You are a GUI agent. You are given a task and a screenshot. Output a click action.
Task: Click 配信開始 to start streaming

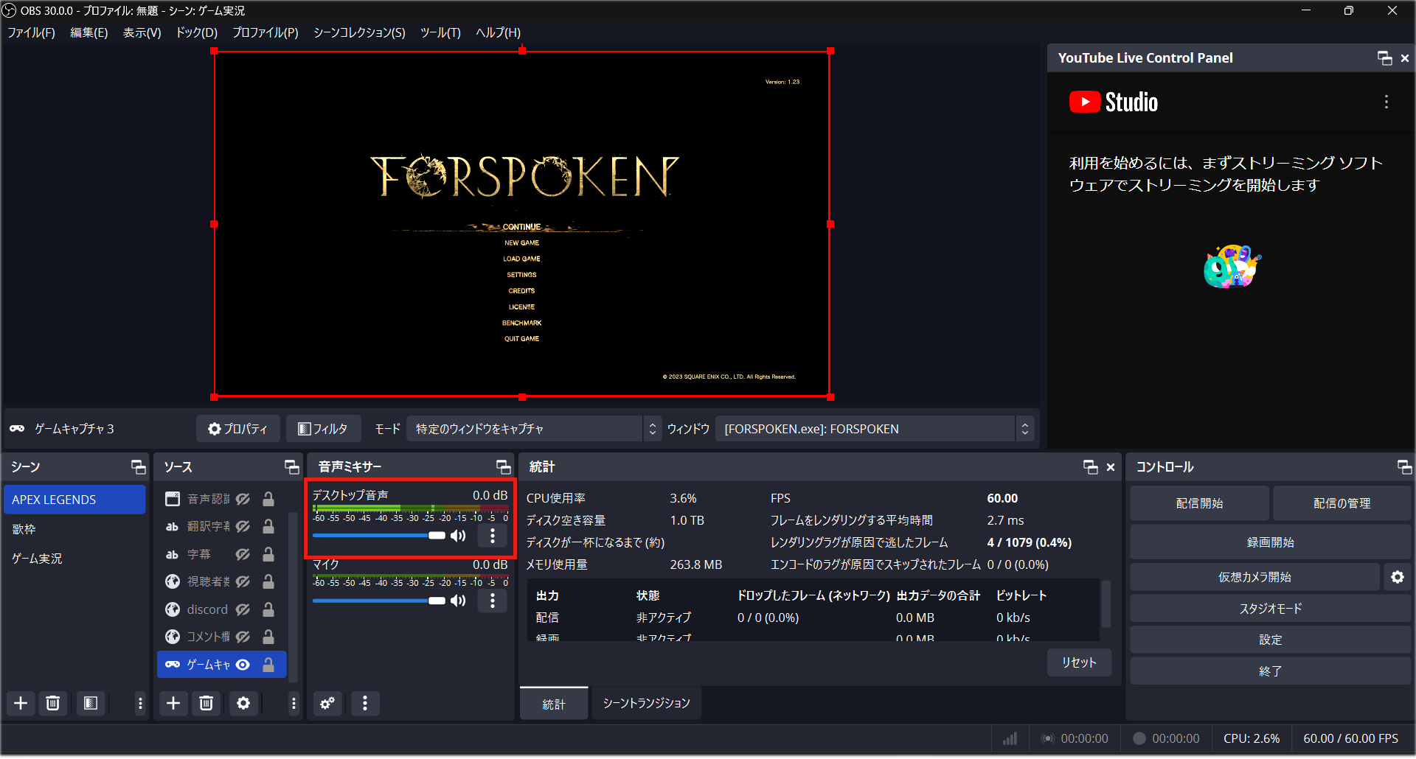[1199, 504]
